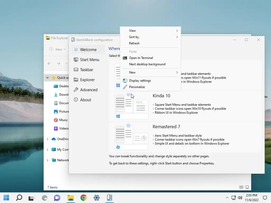Click New button in File Explorer toolbar

tap(57, 49)
